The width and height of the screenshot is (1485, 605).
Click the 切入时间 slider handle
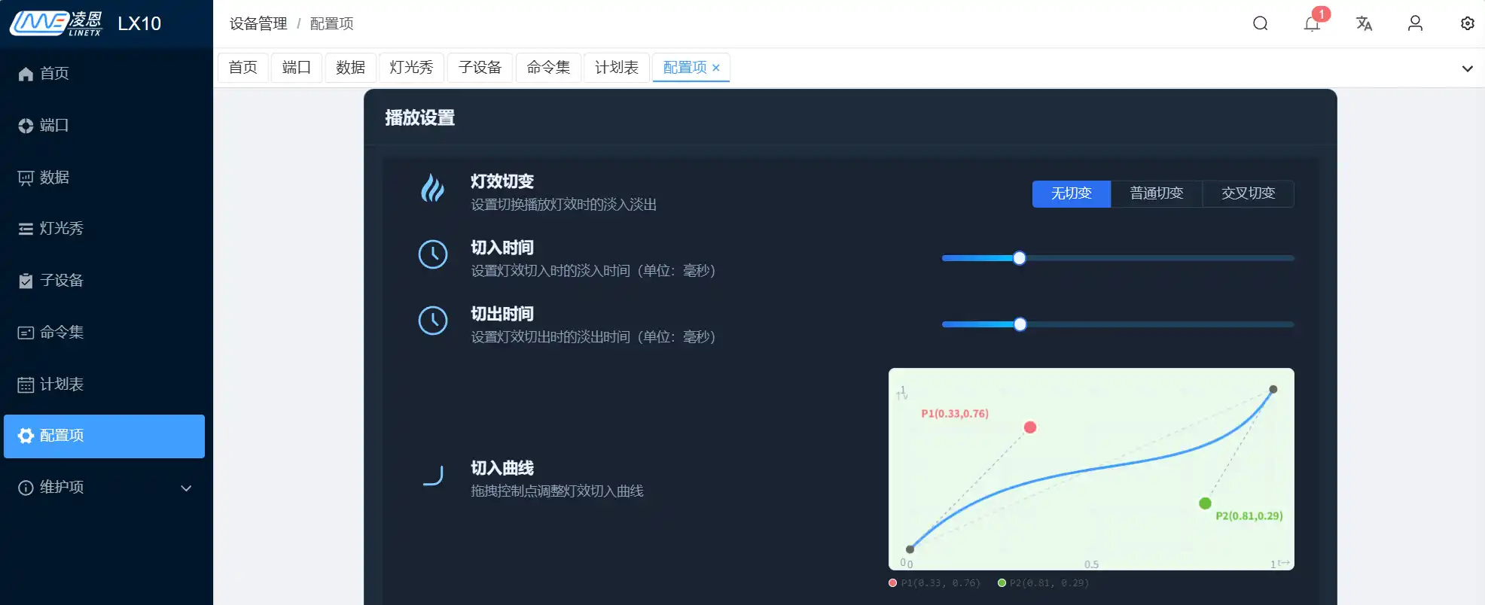click(x=1020, y=258)
